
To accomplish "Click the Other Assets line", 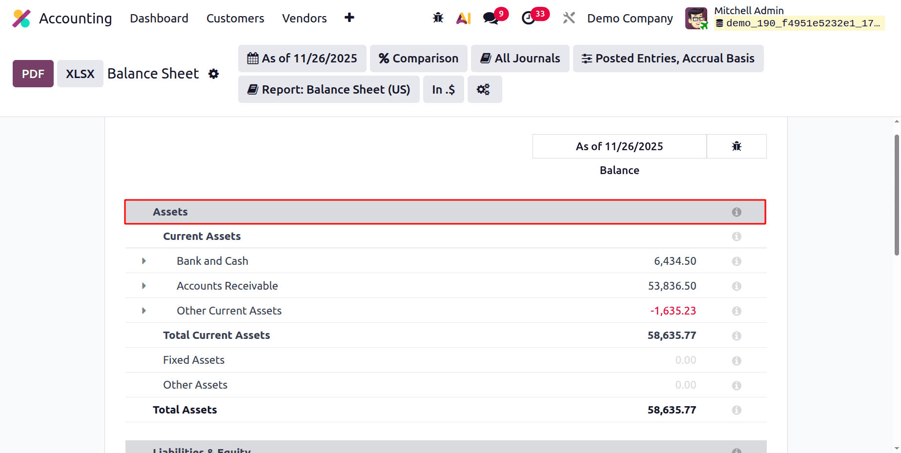I will pyautogui.click(x=446, y=385).
